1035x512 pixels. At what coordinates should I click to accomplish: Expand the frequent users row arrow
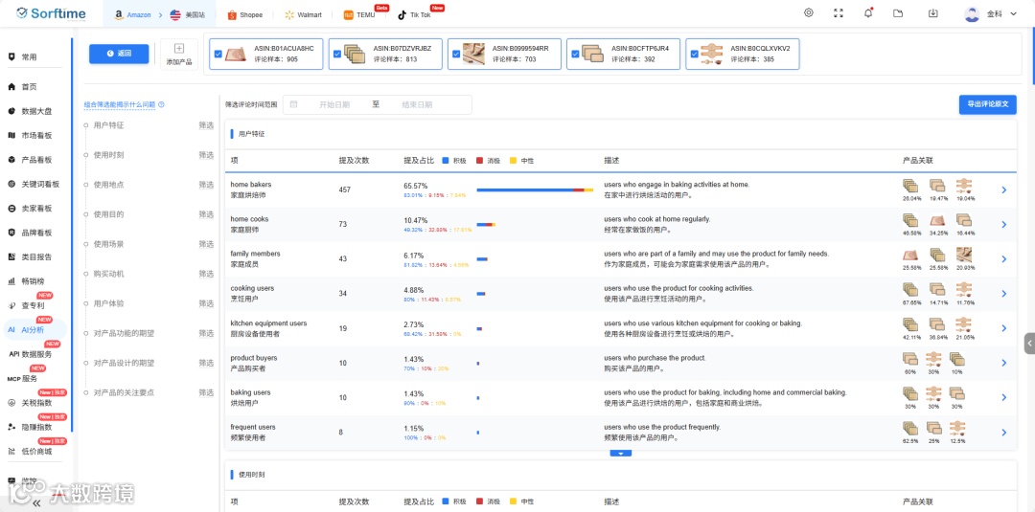pos(1004,433)
